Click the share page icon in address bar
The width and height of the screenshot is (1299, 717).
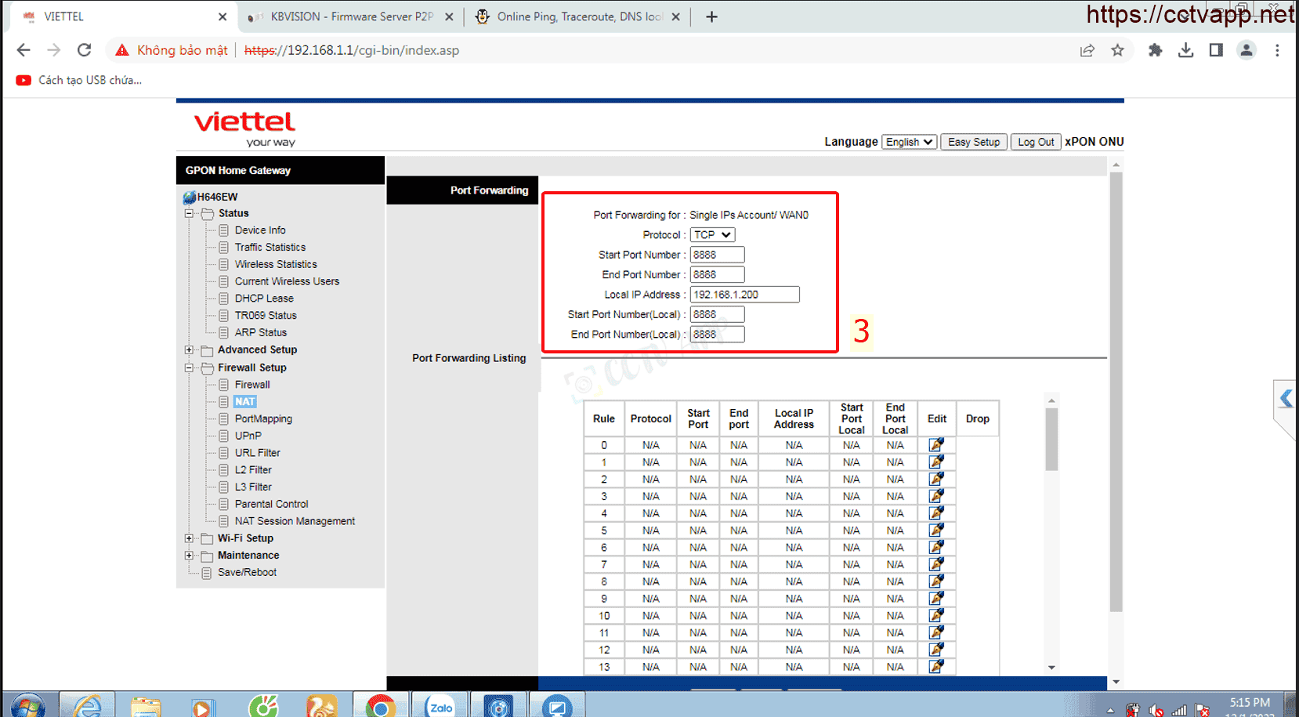click(x=1087, y=50)
